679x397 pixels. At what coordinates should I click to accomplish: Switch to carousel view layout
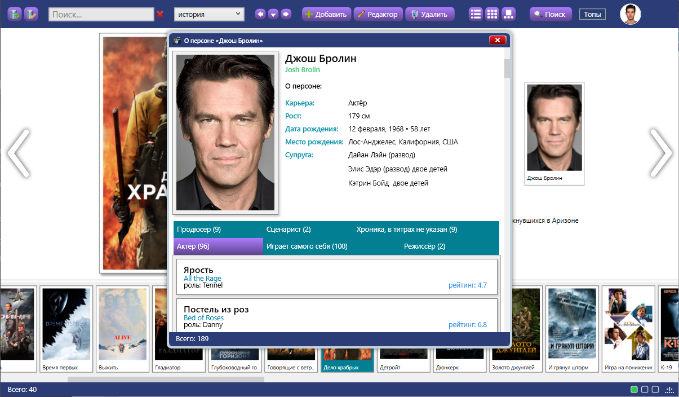509,14
